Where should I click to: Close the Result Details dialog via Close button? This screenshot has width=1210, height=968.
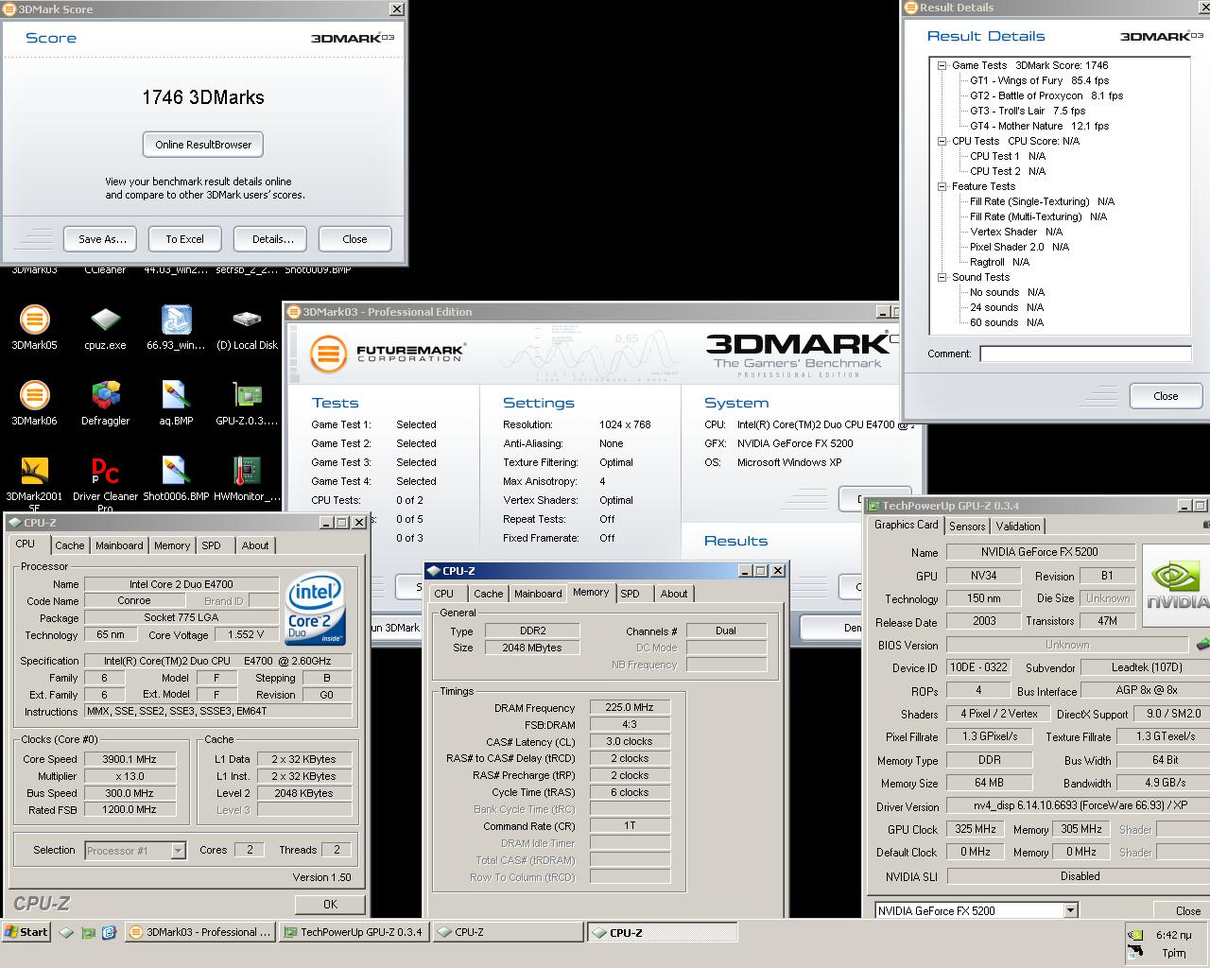click(x=1166, y=396)
